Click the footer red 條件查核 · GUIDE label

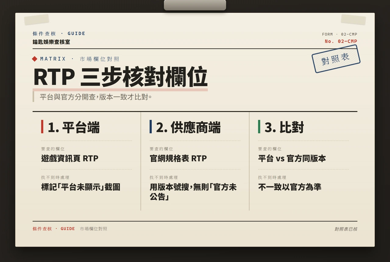point(54,229)
